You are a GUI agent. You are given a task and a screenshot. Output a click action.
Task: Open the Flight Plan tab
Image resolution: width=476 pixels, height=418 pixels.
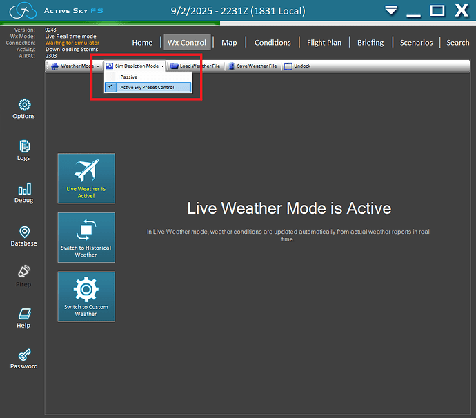tap(324, 43)
